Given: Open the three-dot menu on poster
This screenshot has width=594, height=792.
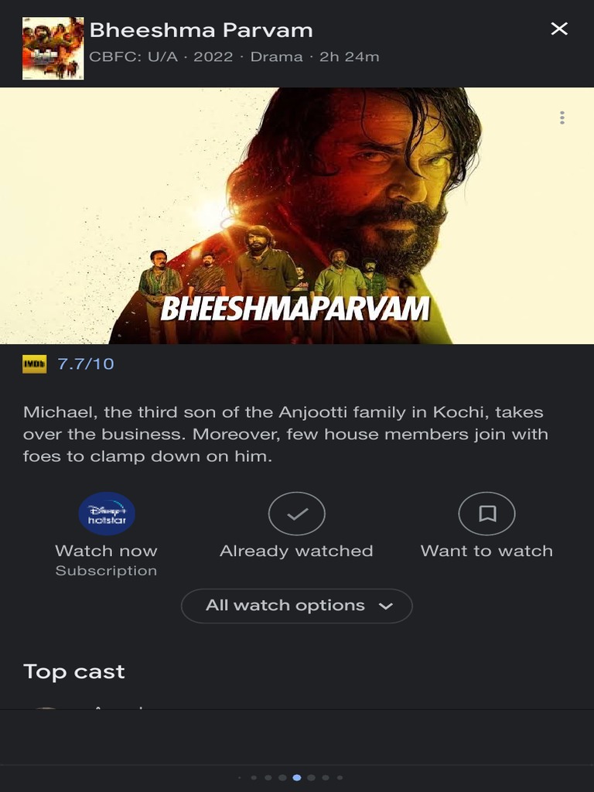Looking at the screenshot, I should [562, 118].
